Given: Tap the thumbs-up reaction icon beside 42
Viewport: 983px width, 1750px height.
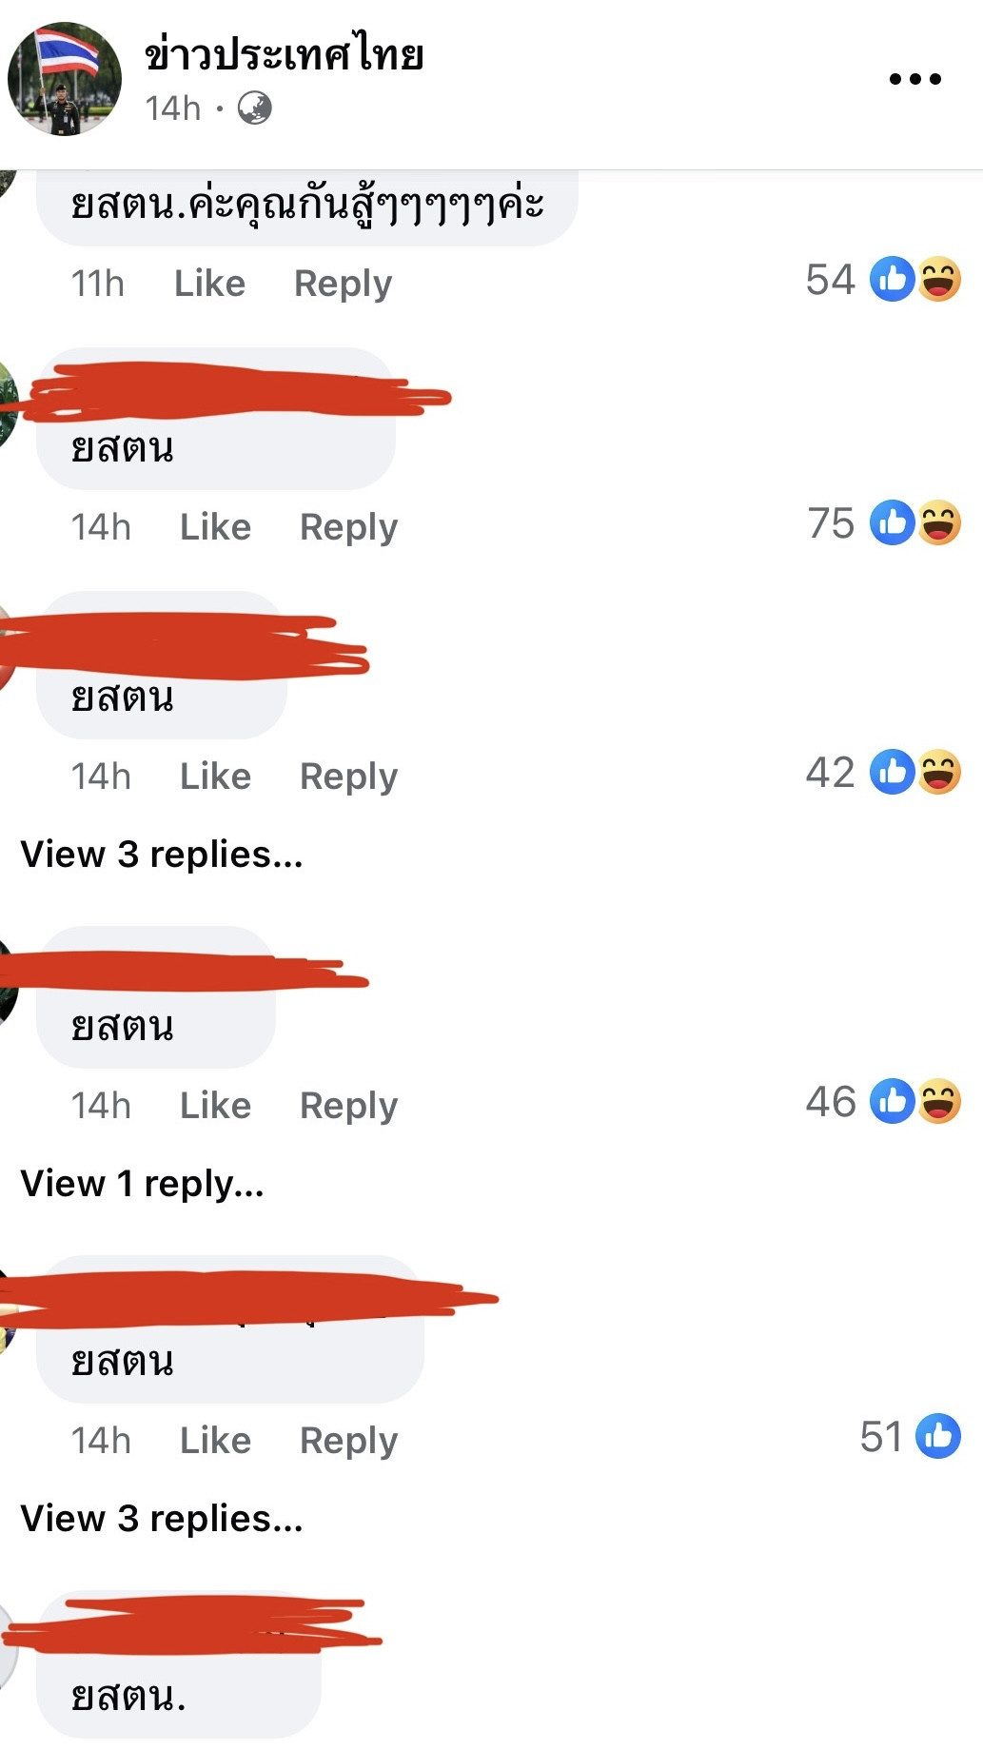Looking at the screenshot, I should (893, 772).
